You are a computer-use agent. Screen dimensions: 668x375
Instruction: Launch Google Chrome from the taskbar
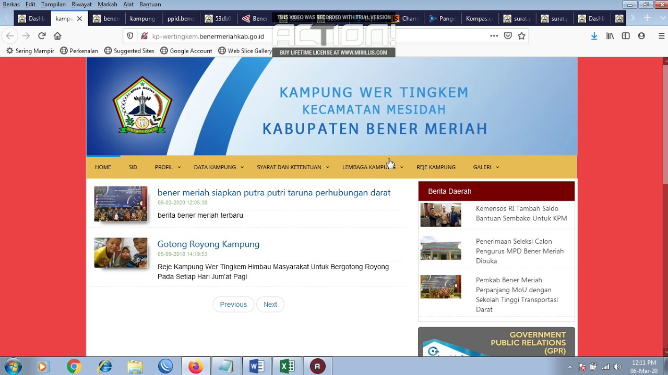tap(74, 367)
